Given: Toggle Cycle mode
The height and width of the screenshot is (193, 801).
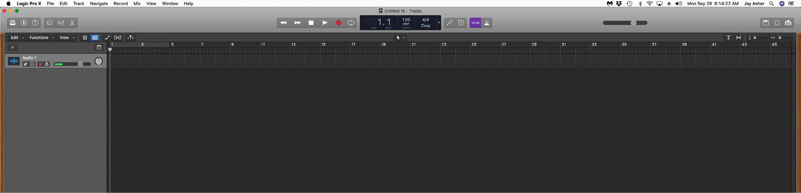Looking at the screenshot, I should pyautogui.click(x=351, y=23).
